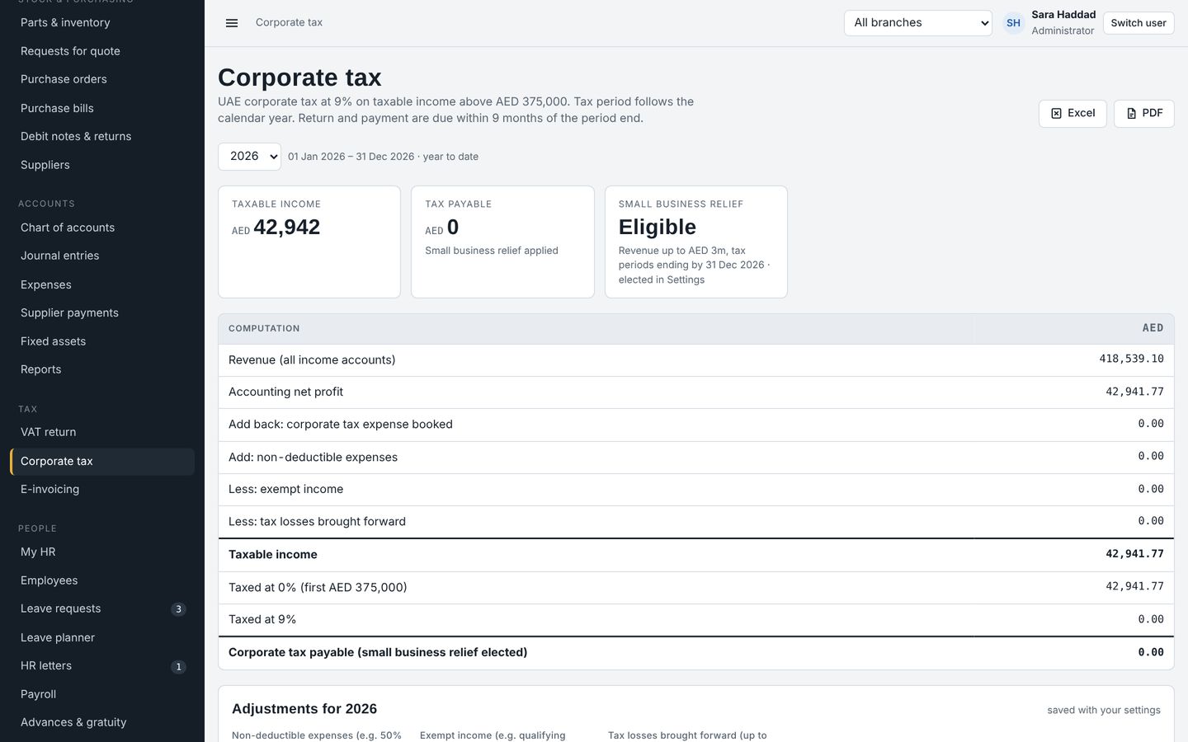Open the All branches dropdown
The width and height of the screenshot is (1188, 742).
coord(917,23)
